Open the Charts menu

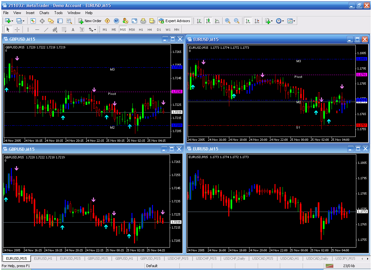[44, 13]
